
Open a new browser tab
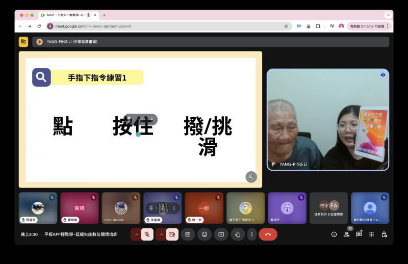(x=104, y=15)
